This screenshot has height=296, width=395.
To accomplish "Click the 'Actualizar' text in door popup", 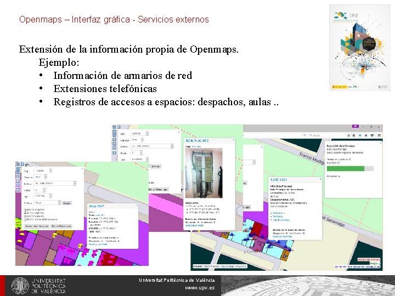I will (334, 176).
